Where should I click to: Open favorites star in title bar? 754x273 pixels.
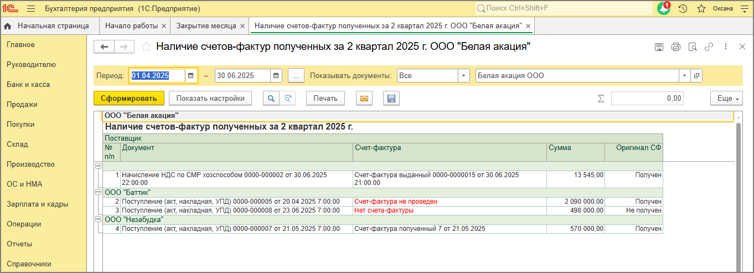point(701,9)
